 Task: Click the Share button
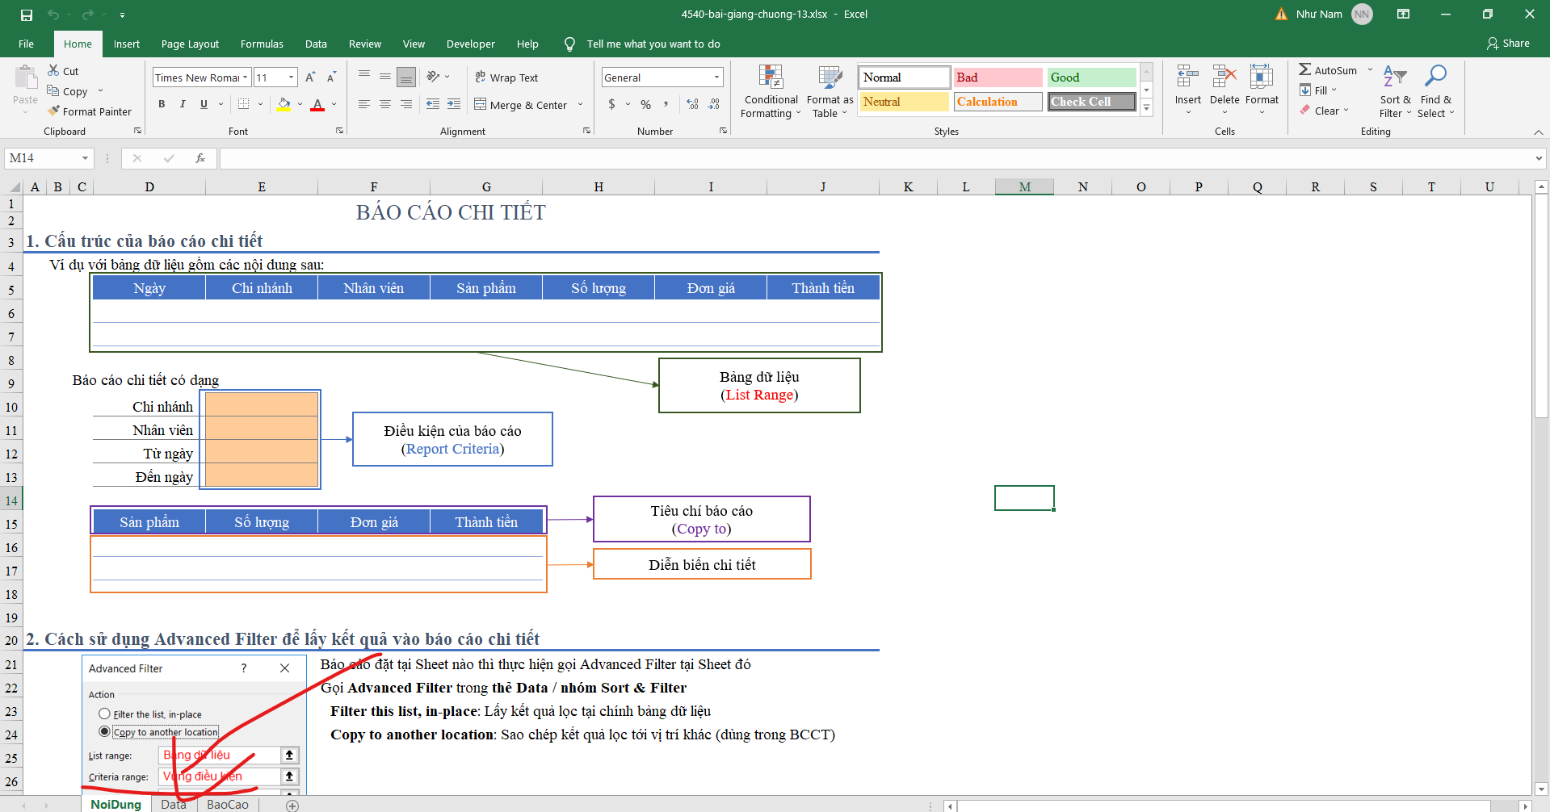(x=1508, y=44)
